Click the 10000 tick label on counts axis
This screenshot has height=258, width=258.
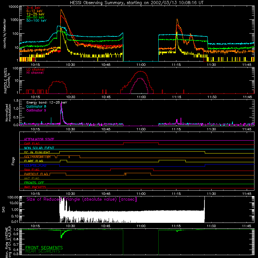14,7
